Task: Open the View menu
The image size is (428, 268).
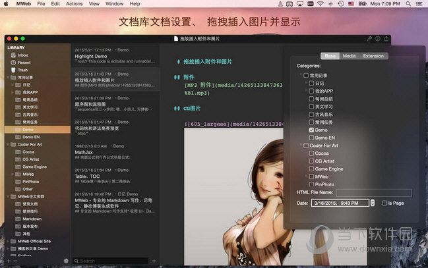Action: tap(94, 3)
